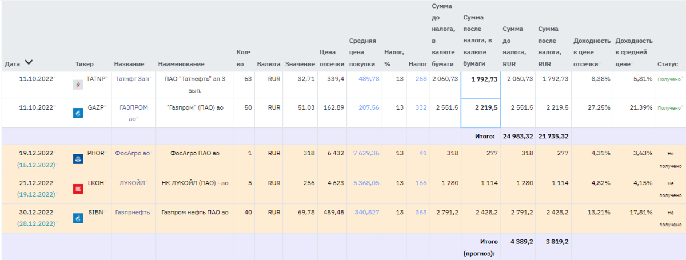Open the ФосАгро ао stock link
The height and width of the screenshot is (260, 686).
pyautogui.click(x=132, y=153)
